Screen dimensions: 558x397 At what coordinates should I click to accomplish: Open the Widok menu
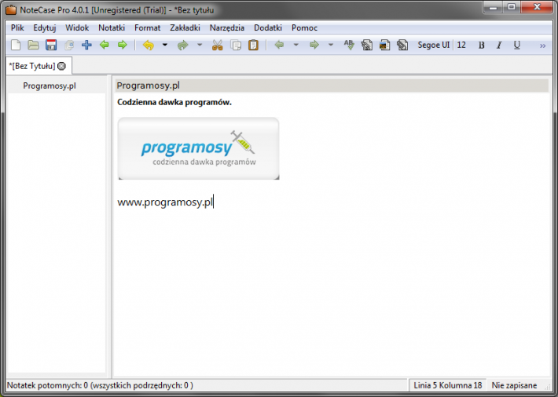click(x=77, y=27)
